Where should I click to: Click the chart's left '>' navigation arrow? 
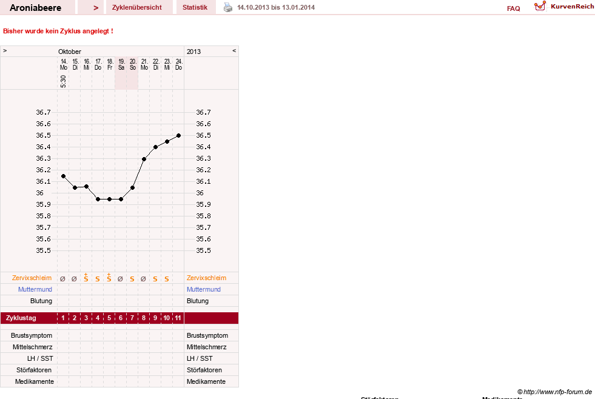pyautogui.click(x=5, y=50)
